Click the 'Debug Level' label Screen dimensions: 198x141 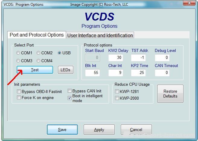pyautogui.click(x=165, y=50)
